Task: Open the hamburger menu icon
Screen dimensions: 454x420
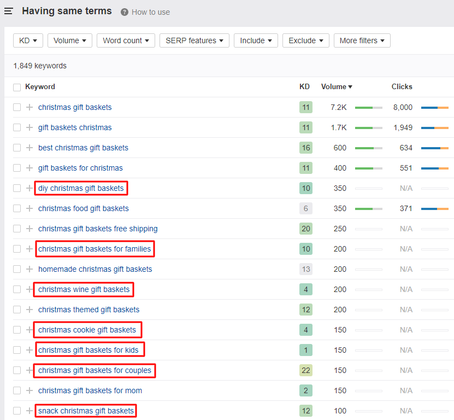Action: pos(9,11)
